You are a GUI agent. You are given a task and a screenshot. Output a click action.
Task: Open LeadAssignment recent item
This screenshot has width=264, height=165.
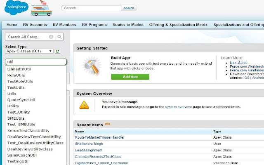point(89,150)
